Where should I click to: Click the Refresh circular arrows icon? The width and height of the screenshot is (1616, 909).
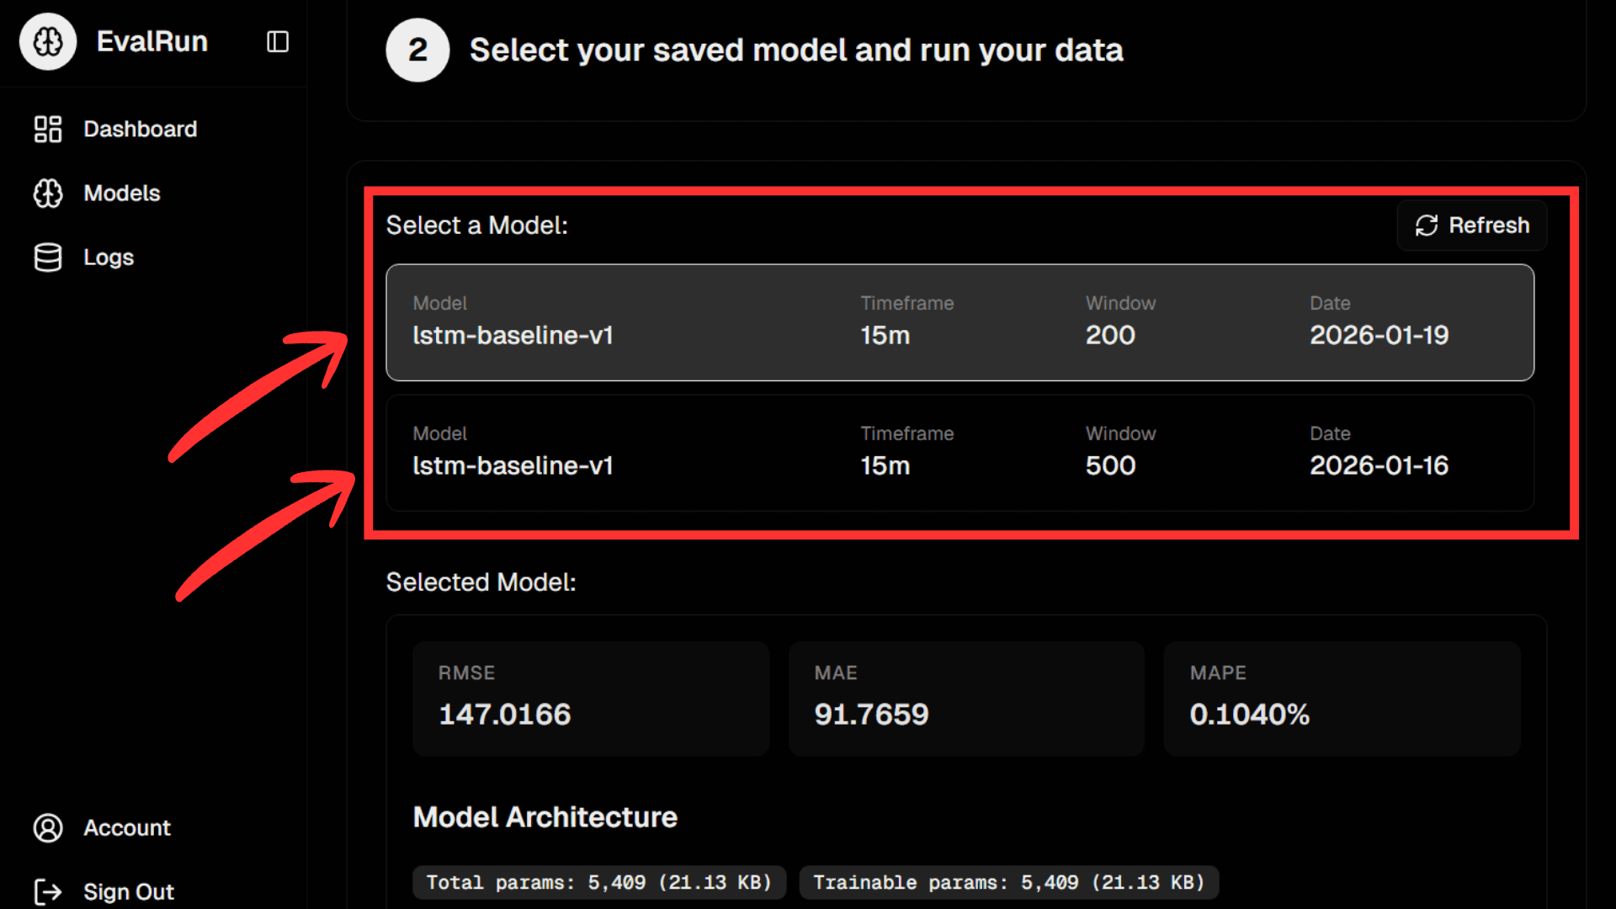pos(1427,226)
